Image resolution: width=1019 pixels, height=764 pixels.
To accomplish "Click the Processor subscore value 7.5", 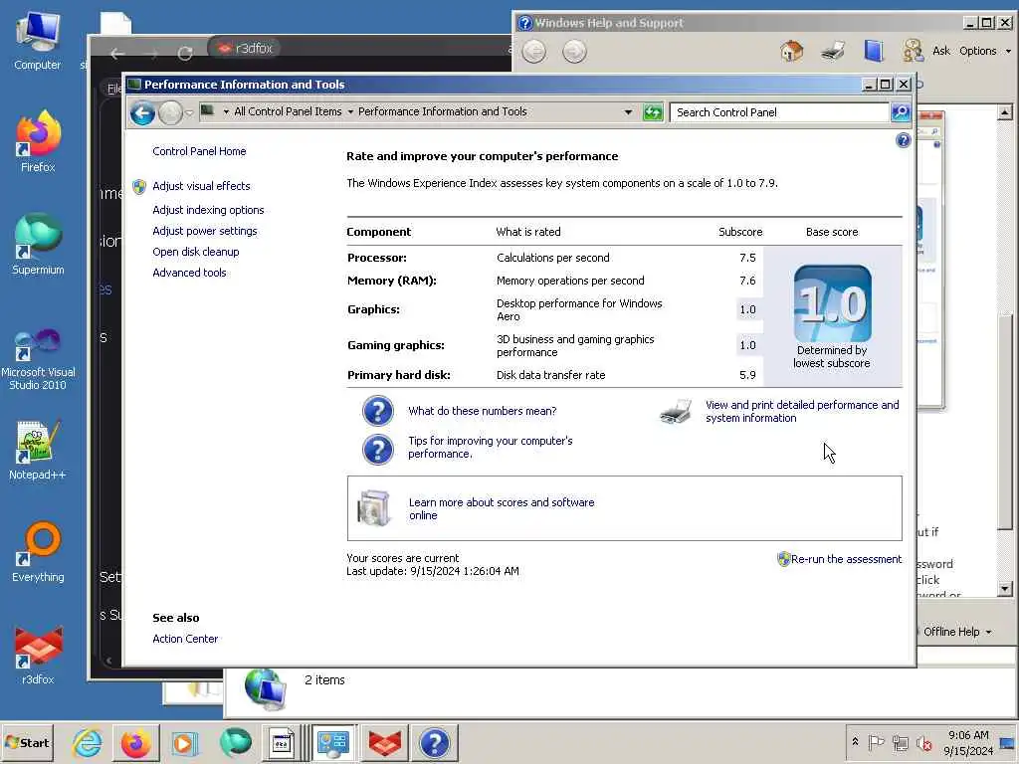I will click(747, 258).
